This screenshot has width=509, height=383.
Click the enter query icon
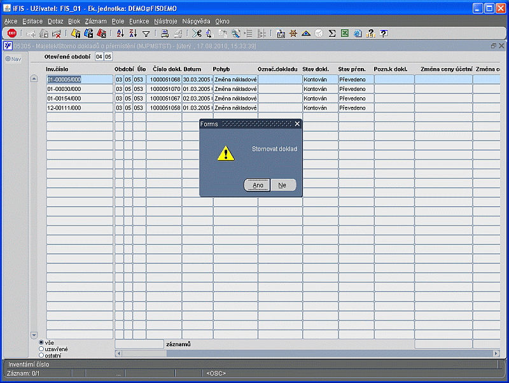(76, 33)
